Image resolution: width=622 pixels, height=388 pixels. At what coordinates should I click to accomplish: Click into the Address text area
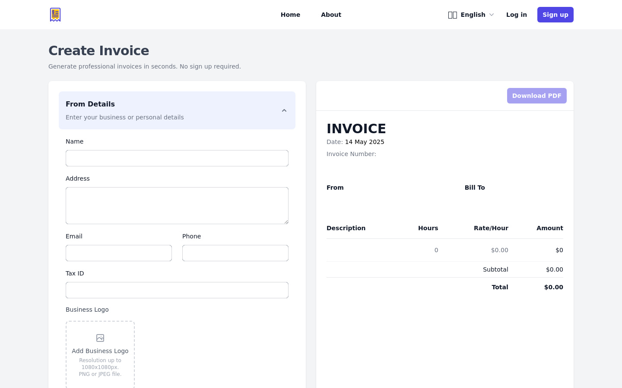pos(177,206)
